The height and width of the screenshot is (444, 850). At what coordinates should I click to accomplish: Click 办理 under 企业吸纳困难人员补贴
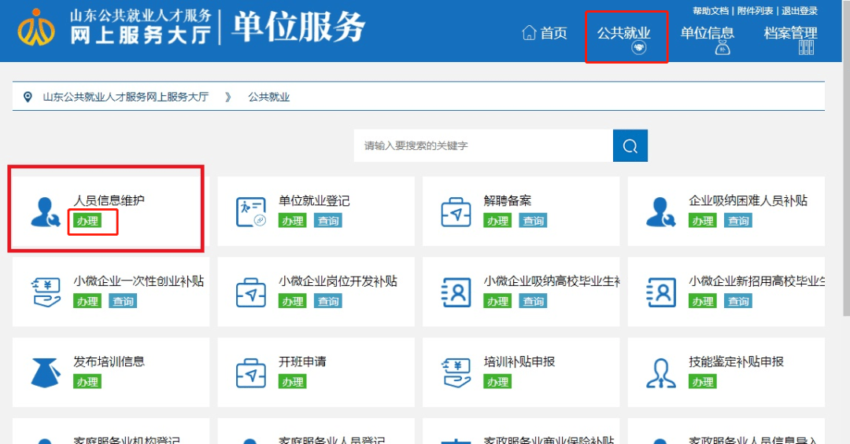coord(703,220)
